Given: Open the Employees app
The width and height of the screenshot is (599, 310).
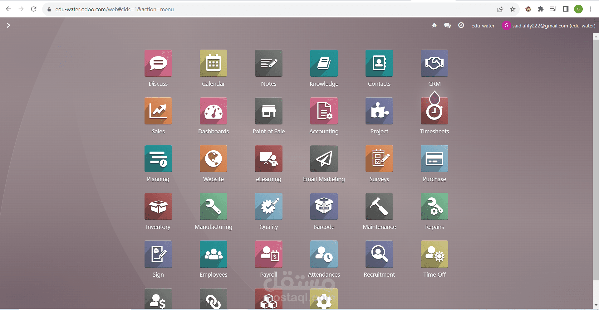Looking at the screenshot, I should tap(214, 254).
